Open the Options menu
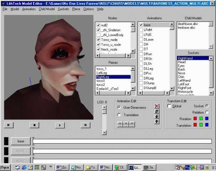Viewport: 216px width, 171px height. click(x=89, y=9)
